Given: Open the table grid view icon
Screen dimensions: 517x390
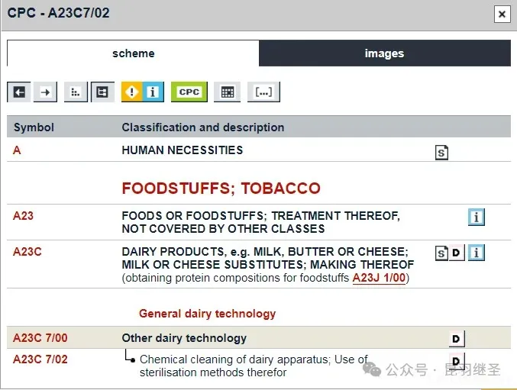Looking at the screenshot, I should 227,92.
